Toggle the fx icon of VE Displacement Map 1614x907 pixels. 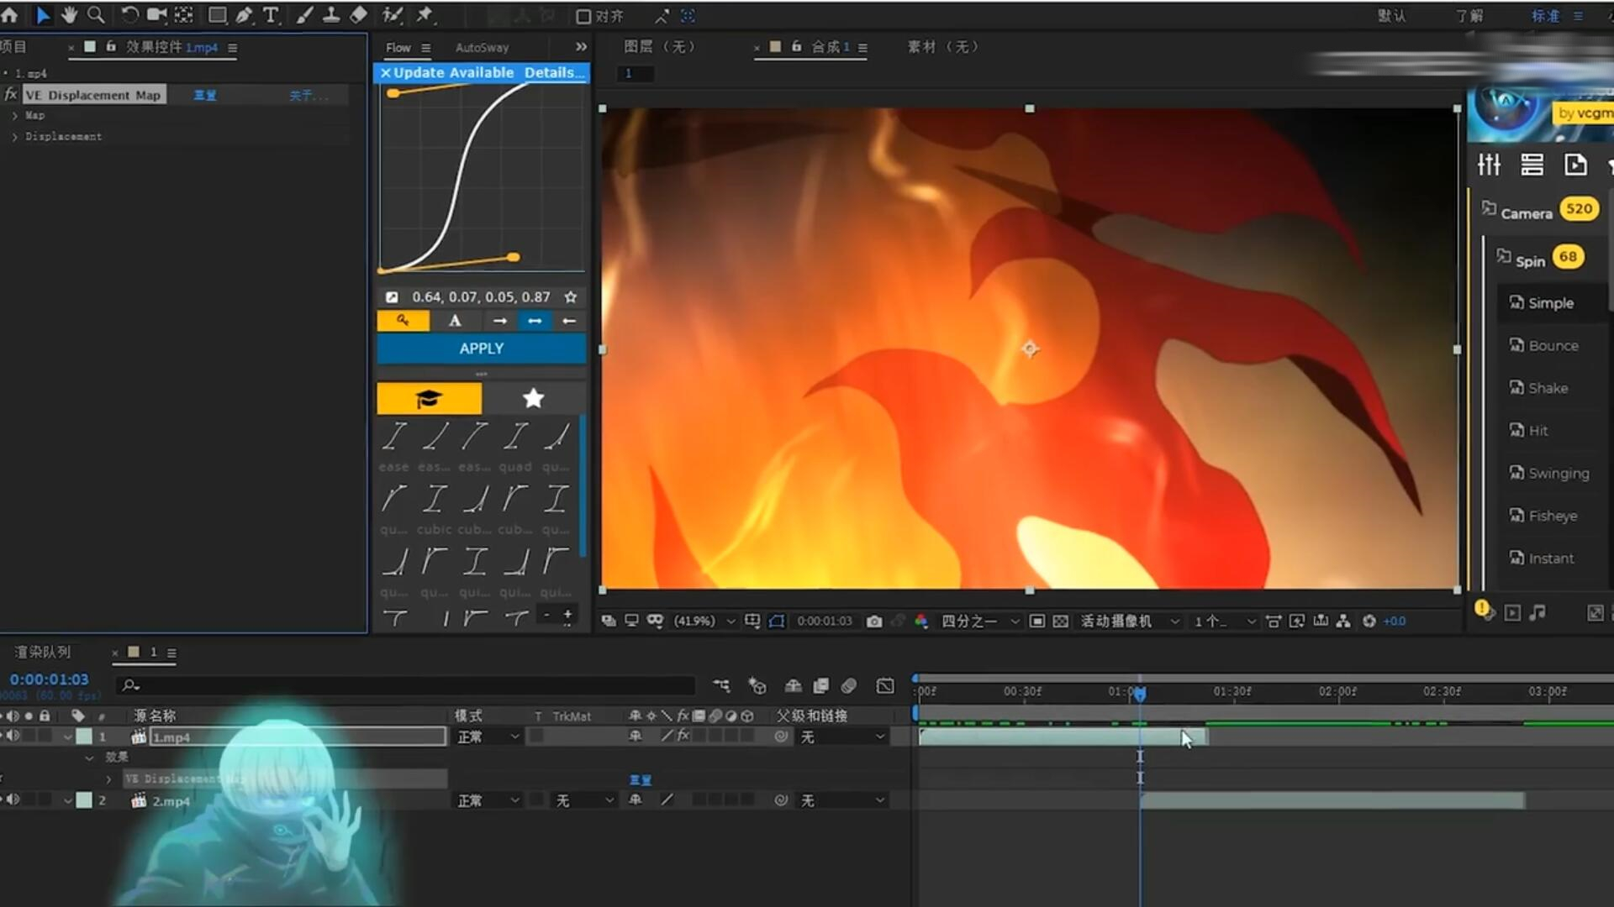[x=11, y=95]
